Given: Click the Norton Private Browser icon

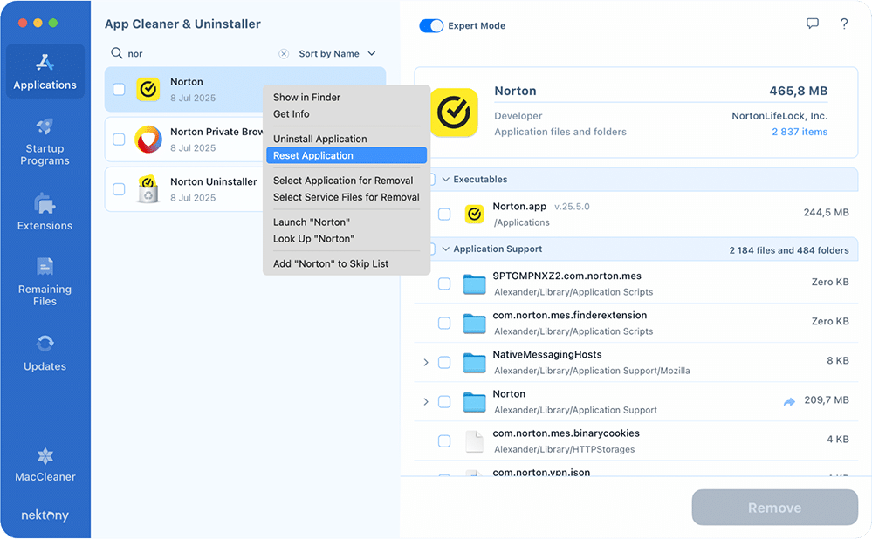Looking at the screenshot, I should point(148,139).
